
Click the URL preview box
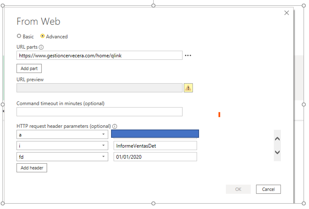coord(99,88)
